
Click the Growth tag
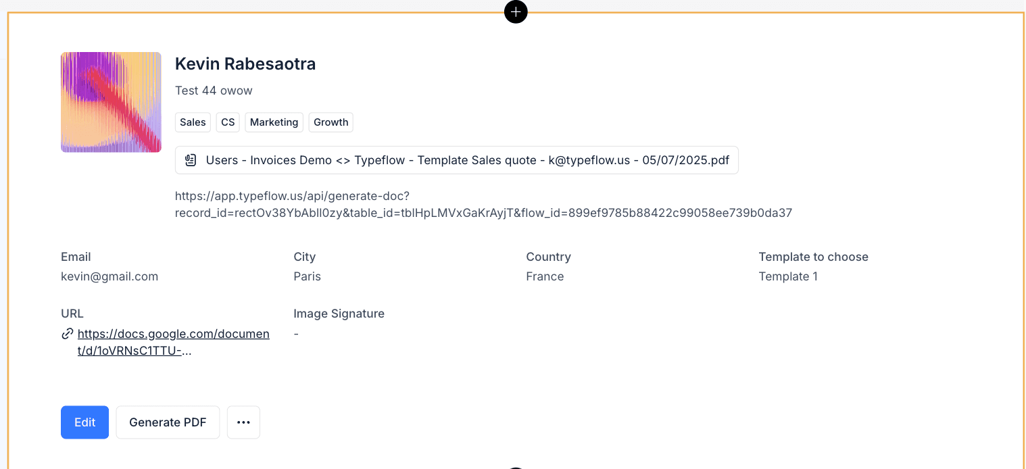331,122
